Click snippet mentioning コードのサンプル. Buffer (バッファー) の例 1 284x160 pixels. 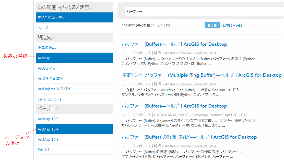coord(188,61)
